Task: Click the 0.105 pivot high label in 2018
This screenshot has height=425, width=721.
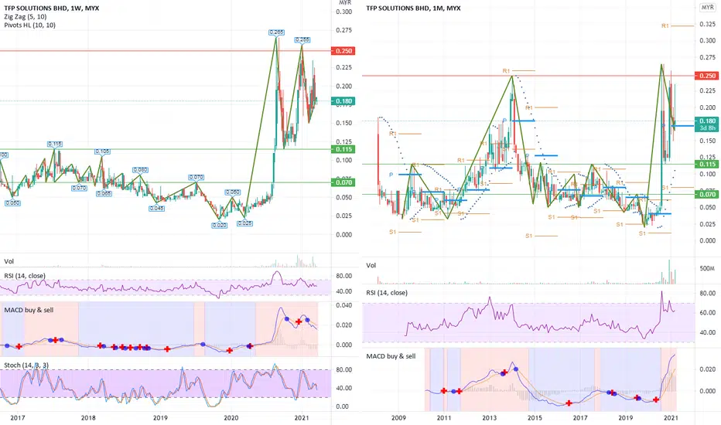Action: [103, 151]
